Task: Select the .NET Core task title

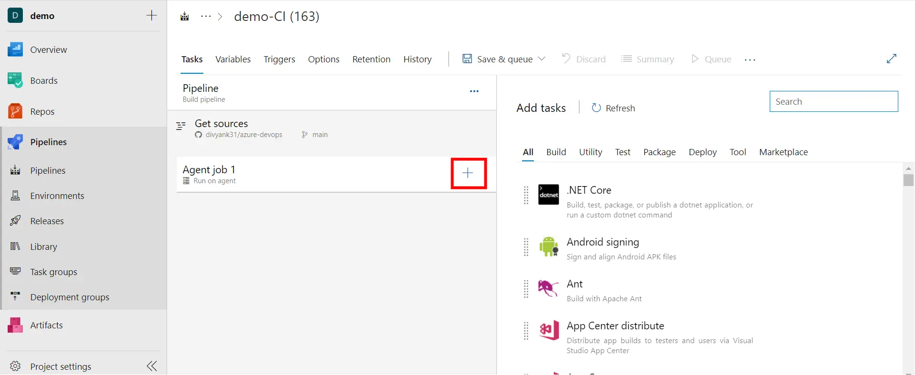Action: point(589,190)
